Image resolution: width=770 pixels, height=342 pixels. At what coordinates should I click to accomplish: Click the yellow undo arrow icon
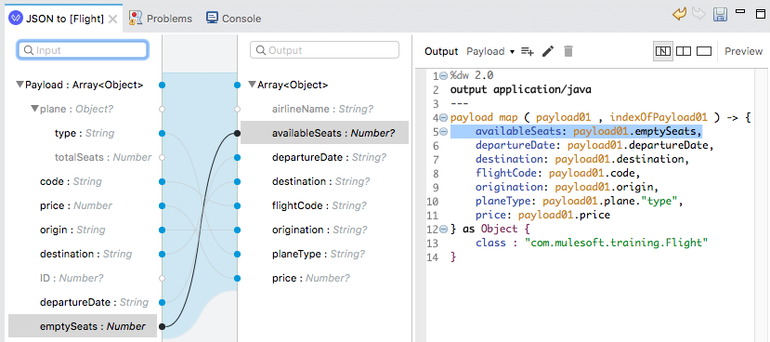click(x=679, y=14)
